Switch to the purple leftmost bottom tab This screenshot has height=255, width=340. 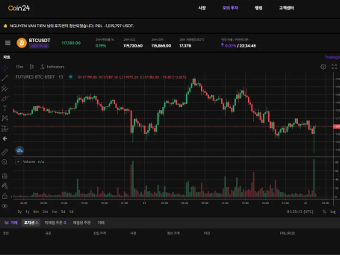click(x=11, y=223)
